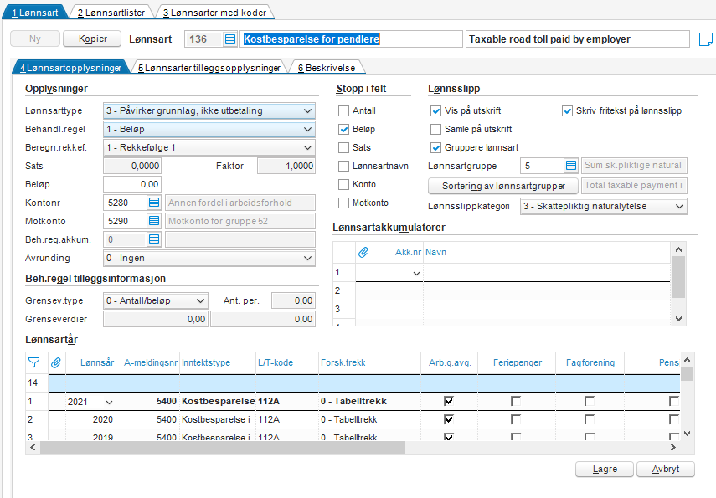Viewport: 716px width, 498px height.
Task: Enable the Antall stop-field checkbox
Action: point(343,110)
